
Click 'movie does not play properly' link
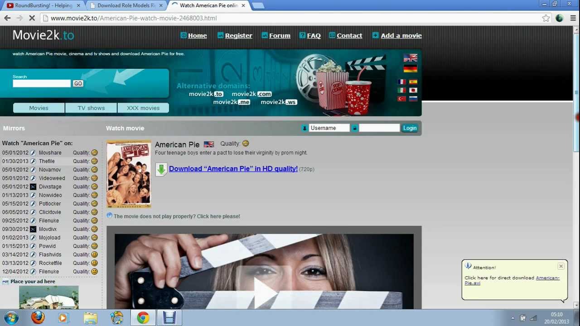177,216
